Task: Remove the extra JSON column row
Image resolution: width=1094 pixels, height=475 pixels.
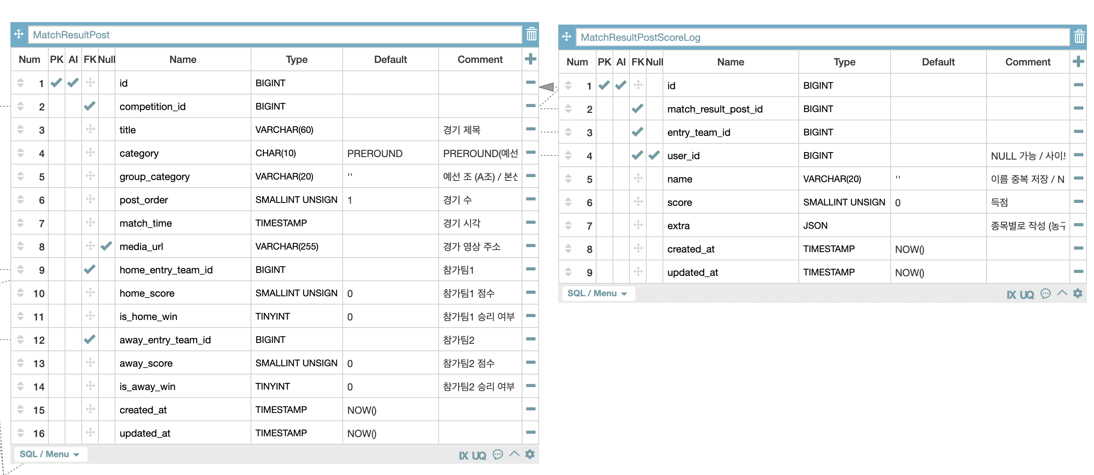Action: click(1078, 225)
